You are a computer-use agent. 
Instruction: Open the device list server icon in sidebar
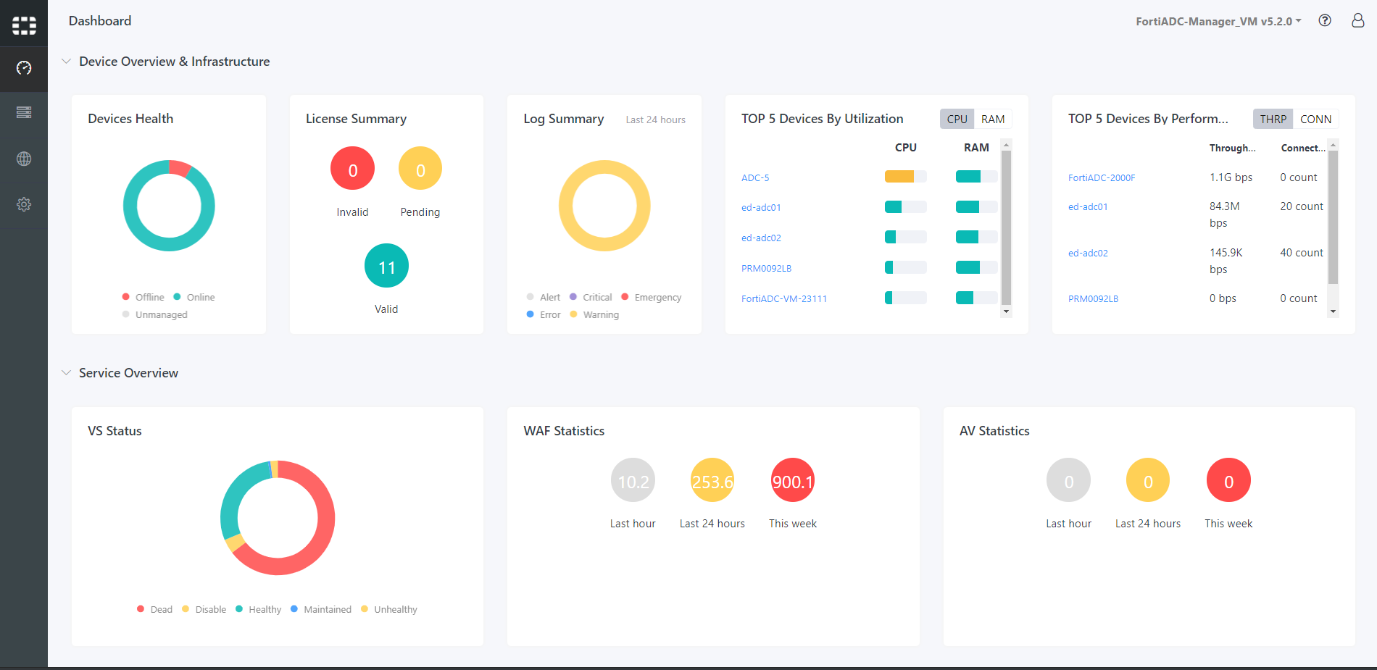24,112
